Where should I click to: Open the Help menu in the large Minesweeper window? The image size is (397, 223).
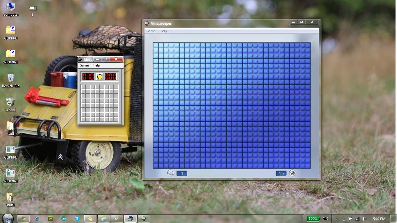coord(163,31)
